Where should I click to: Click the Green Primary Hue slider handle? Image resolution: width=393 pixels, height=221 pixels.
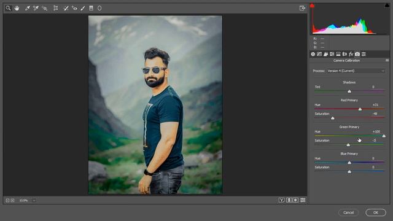(384, 136)
